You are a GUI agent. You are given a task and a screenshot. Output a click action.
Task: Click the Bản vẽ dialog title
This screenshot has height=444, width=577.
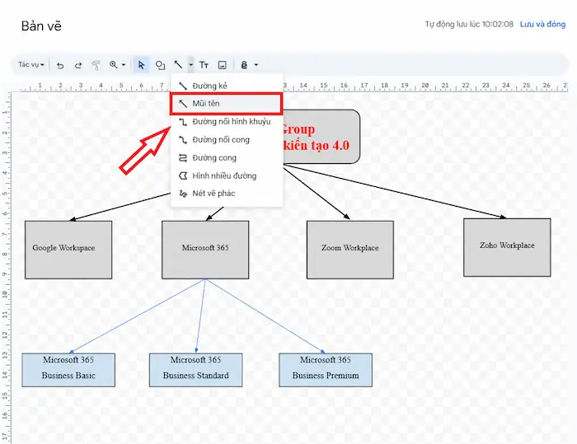point(41,26)
